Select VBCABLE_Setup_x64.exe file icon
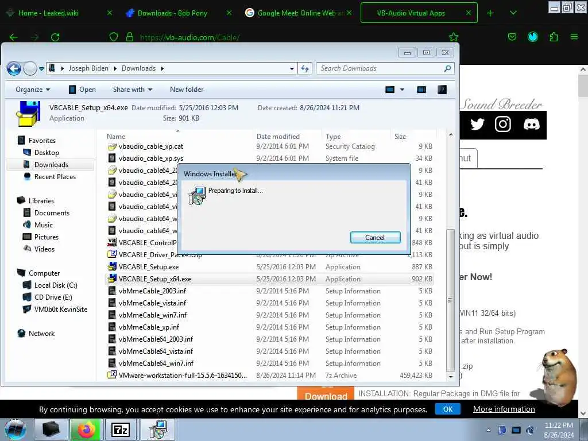 (112, 278)
